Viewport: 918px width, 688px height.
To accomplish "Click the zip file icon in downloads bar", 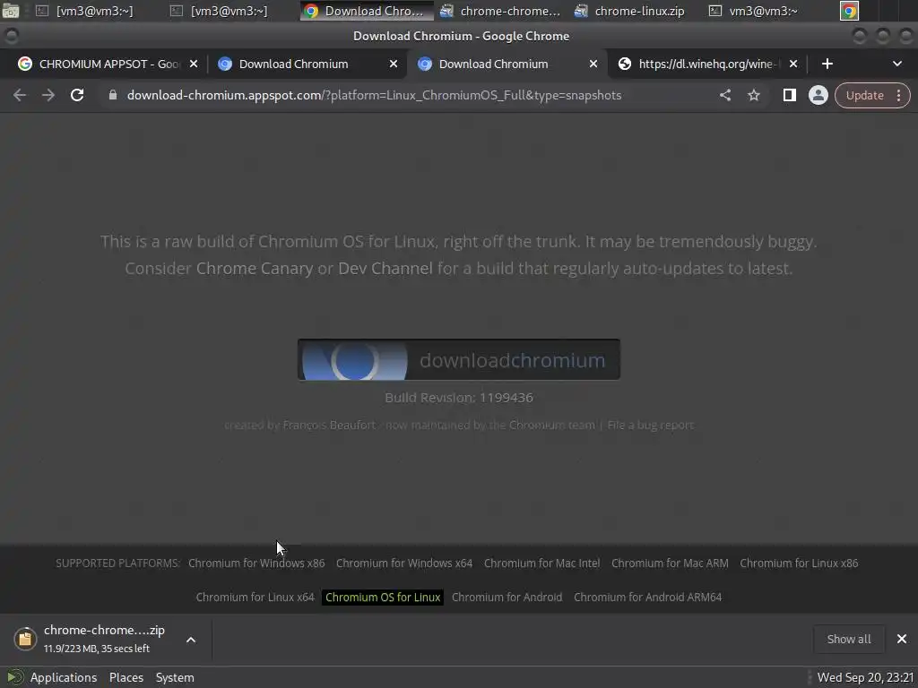I will coord(25,639).
